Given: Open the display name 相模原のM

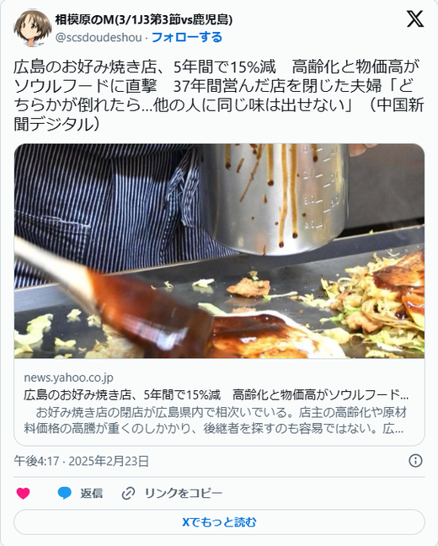Looking at the screenshot, I should pyautogui.click(x=144, y=20).
